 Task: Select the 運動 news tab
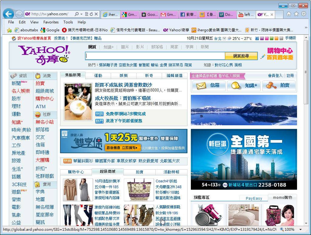98,76
